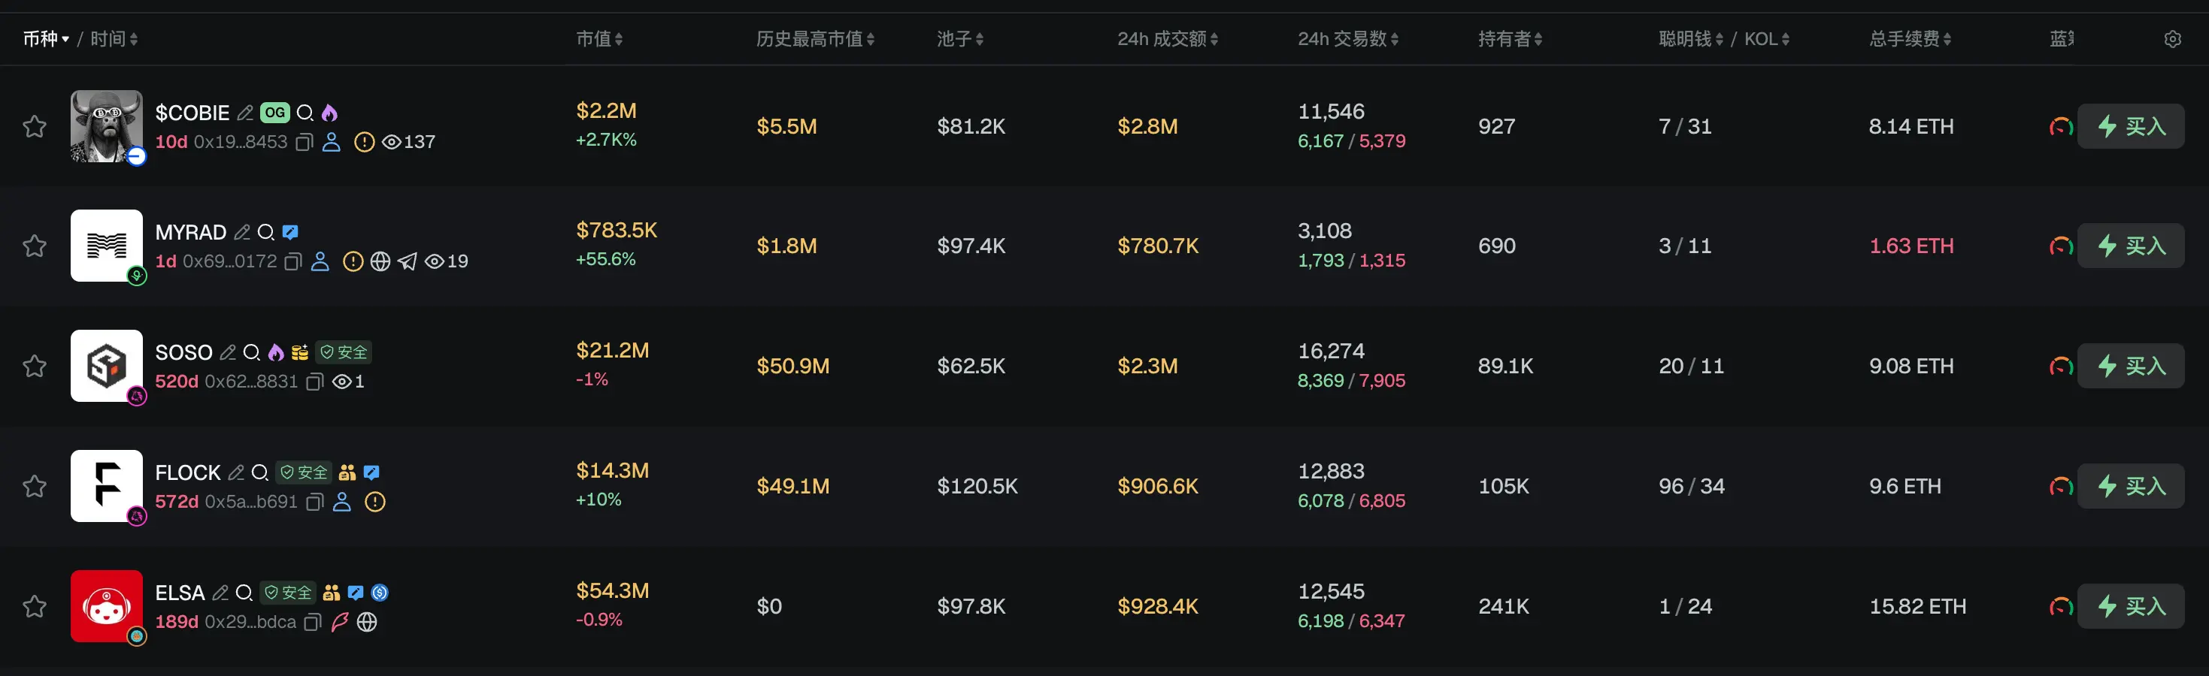Open MYRAD website globe icon
2209x676 pixels.
[x=380, y=261]
